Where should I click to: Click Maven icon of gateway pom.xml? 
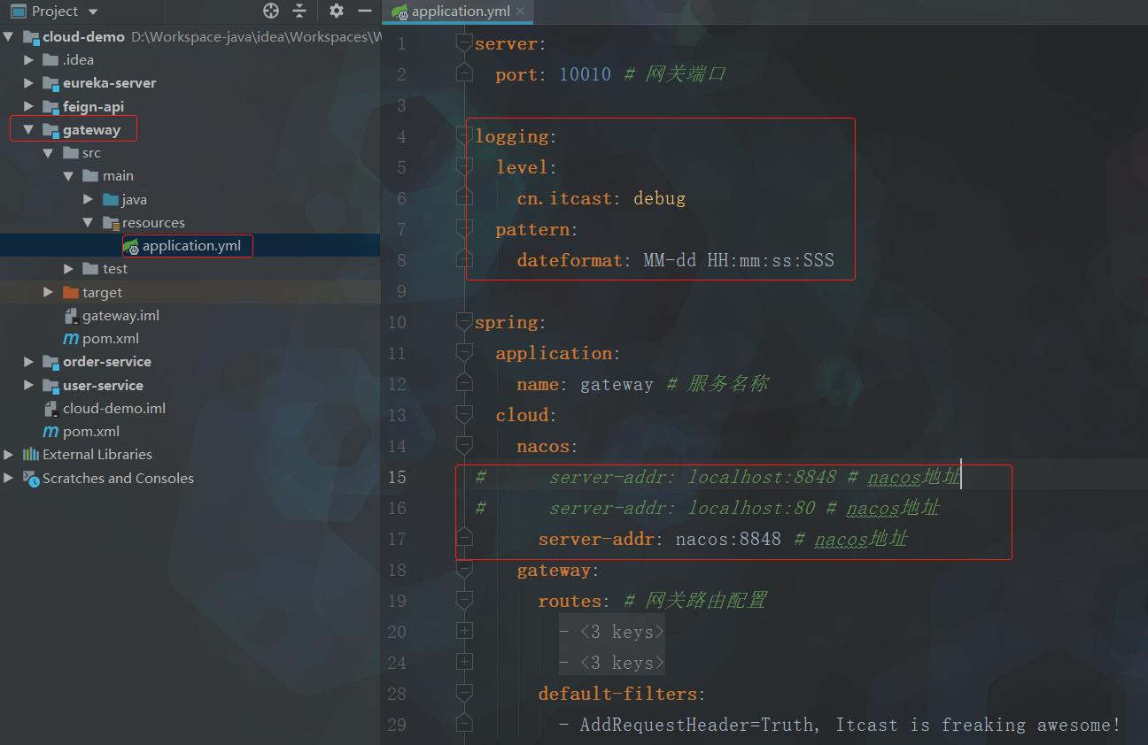click(x=70, y=339)
